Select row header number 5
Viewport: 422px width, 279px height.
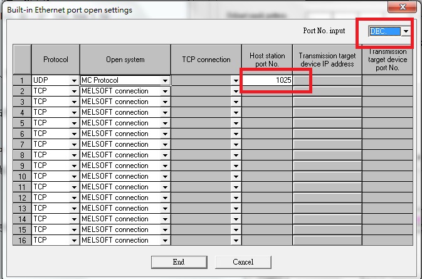coord(21,124)
